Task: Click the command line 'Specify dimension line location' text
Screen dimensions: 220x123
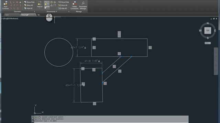Action: [49, 119]
